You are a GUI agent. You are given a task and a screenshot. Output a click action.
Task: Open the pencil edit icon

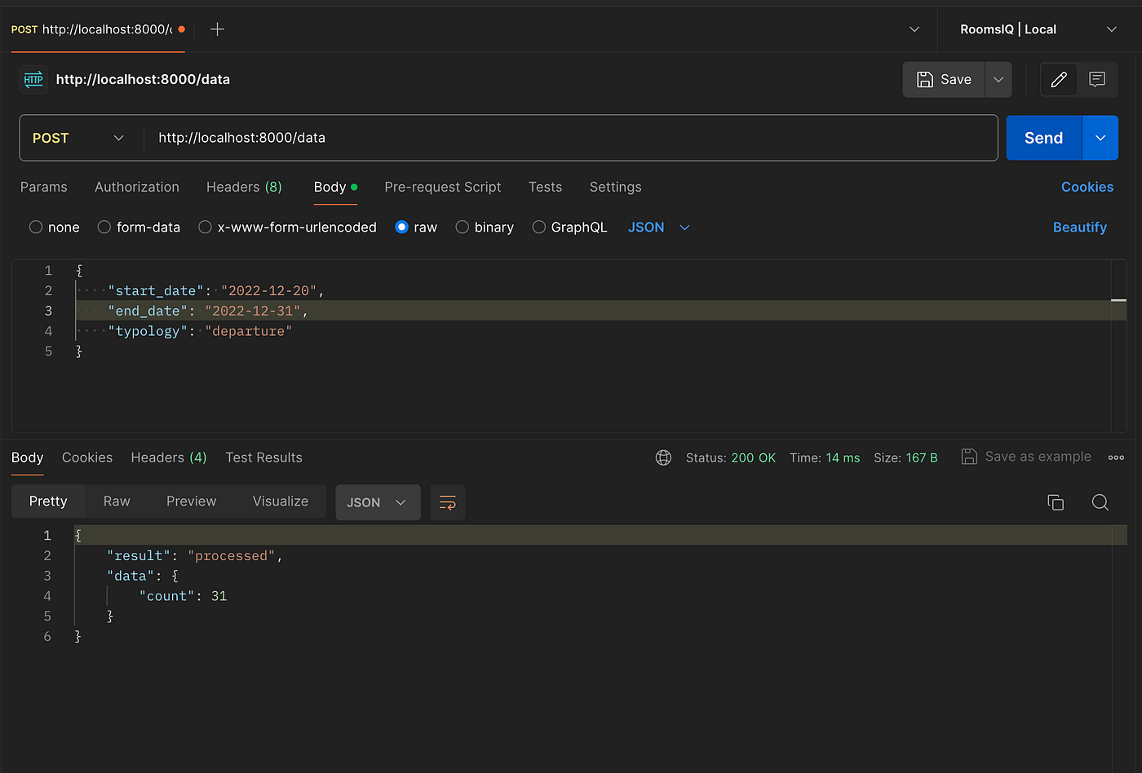coord(1059,79)
